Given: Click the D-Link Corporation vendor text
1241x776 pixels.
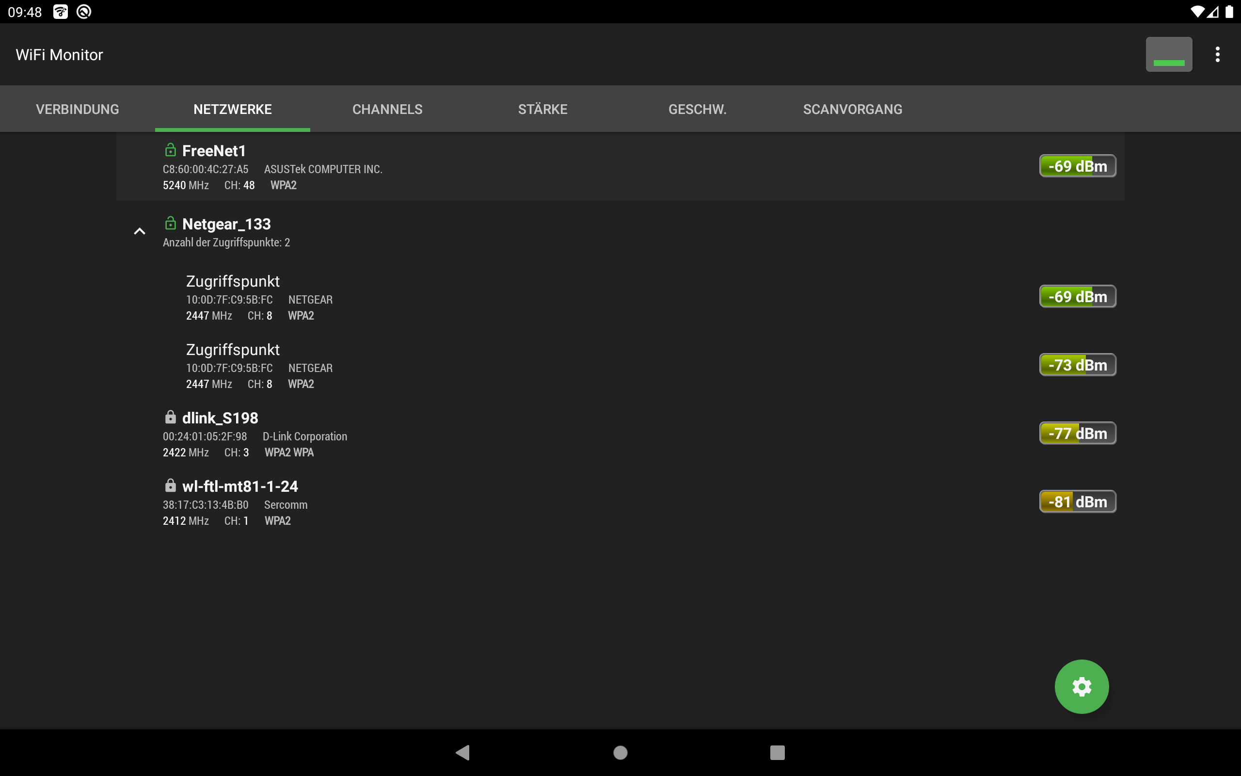Looking at the screenshot, I should pos(304,436).
